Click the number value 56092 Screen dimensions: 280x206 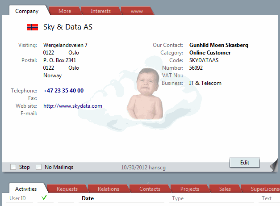click(x=196, y=68)
